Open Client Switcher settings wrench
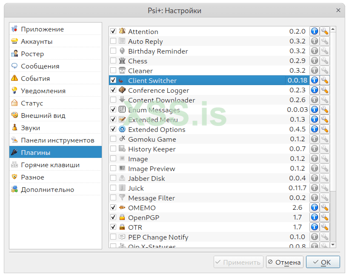 click(x=324, y=80)
